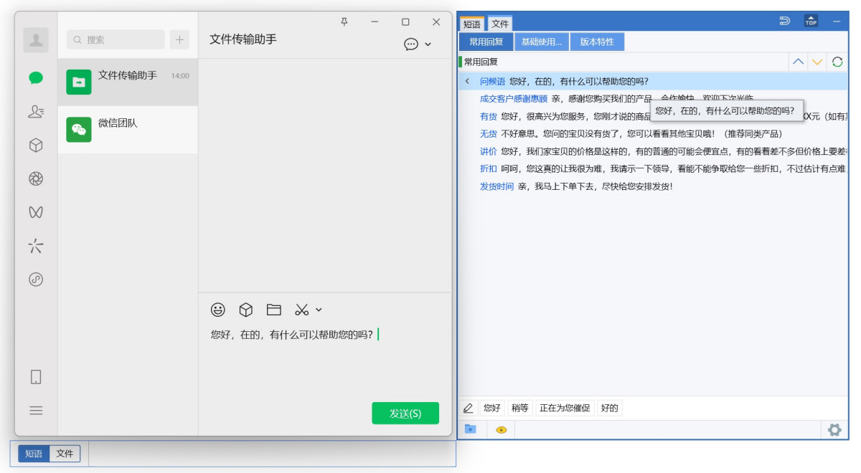The image size is (861, 473).
Task: Open the chat options dropdown in chat header
Action: click(x=410, y=44)
